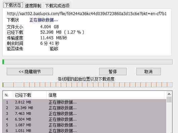
Task: Open the 下载完成选项 tab
Action: (57, 6)
